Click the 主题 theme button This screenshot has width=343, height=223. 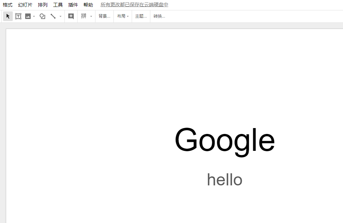coord(140,16)
